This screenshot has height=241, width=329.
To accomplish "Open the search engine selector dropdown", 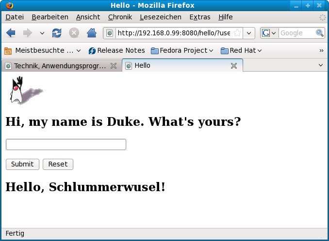I will coord(269,33).
